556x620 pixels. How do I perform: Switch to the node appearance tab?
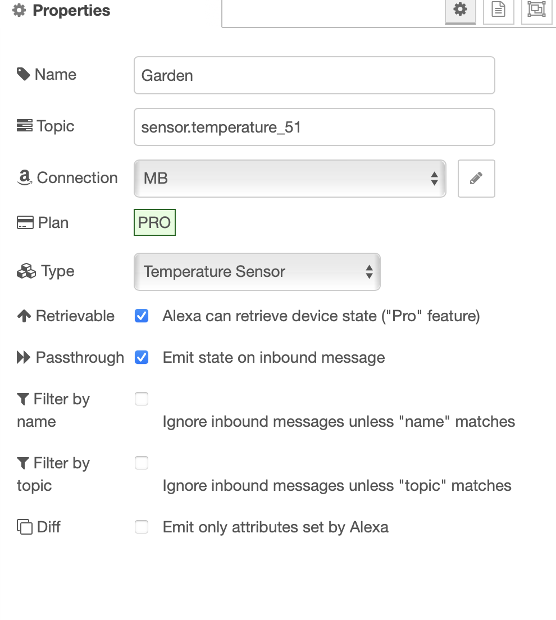click(x=536, y=10)
